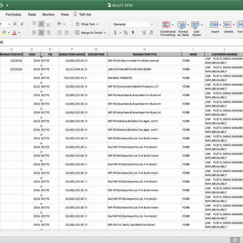The height and width of the screenshot is (243, 243).
Task: Select cell with date 1/2/2016
Action: [x=11, y=61]
